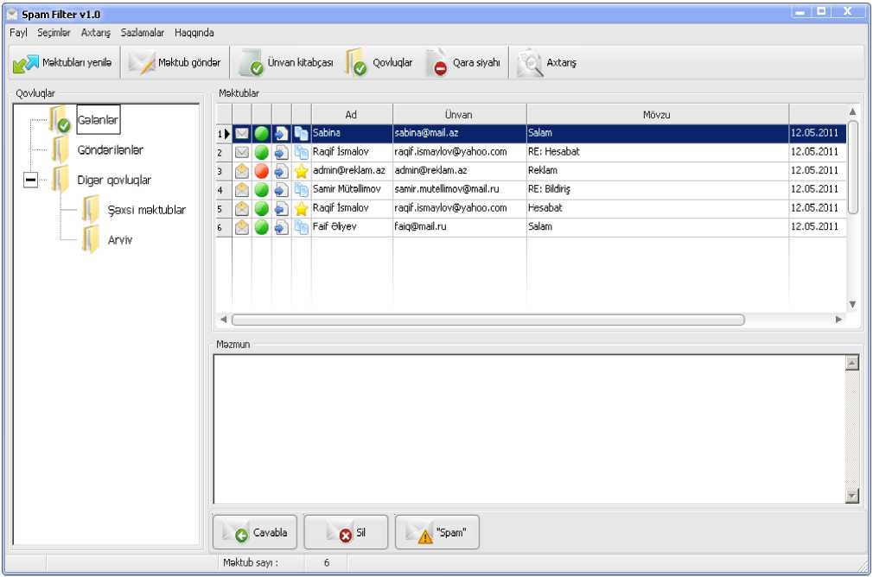Click the Məktubları yenilə refresh toolbar icon
873x577 pixels.
coord(26,63)
